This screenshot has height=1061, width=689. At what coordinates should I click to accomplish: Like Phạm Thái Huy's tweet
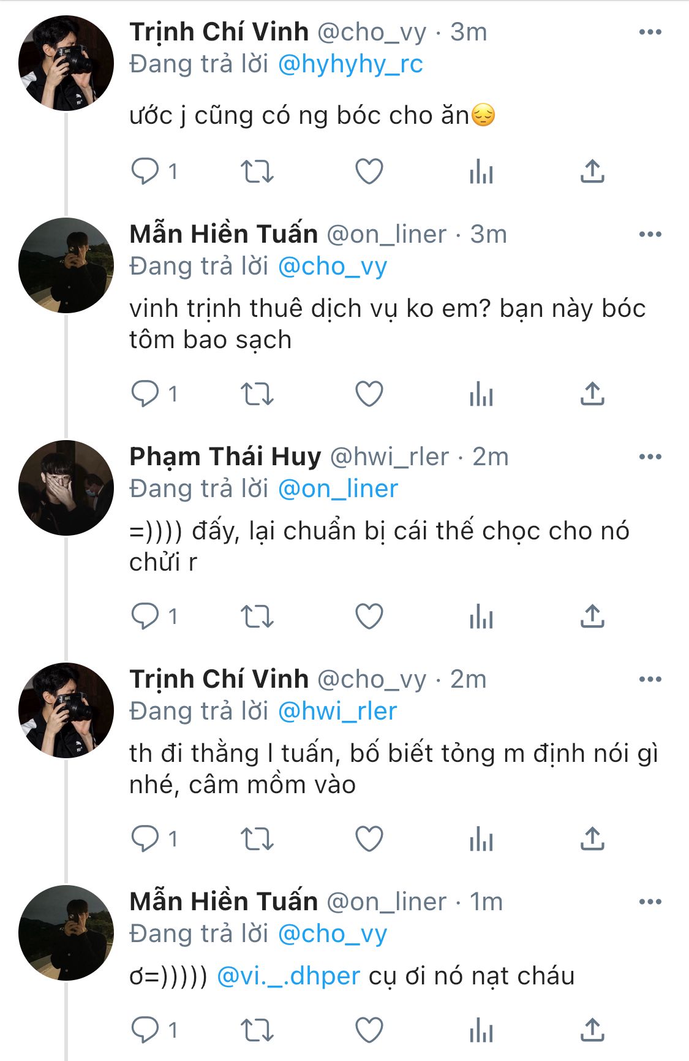coord(369,617)
